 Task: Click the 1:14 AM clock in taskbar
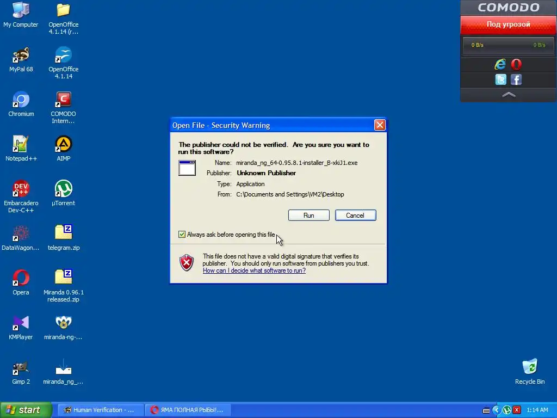click(537, 410)
